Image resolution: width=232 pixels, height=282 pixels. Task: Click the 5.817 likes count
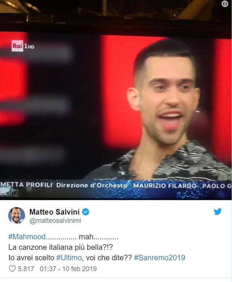[x=26, y=269]
